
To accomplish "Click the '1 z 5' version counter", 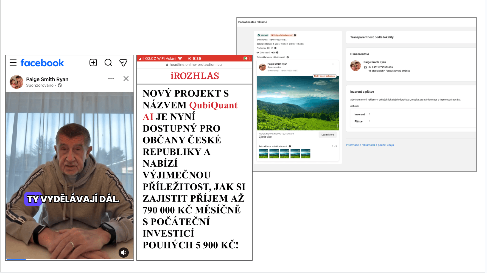I will (334, 146).
